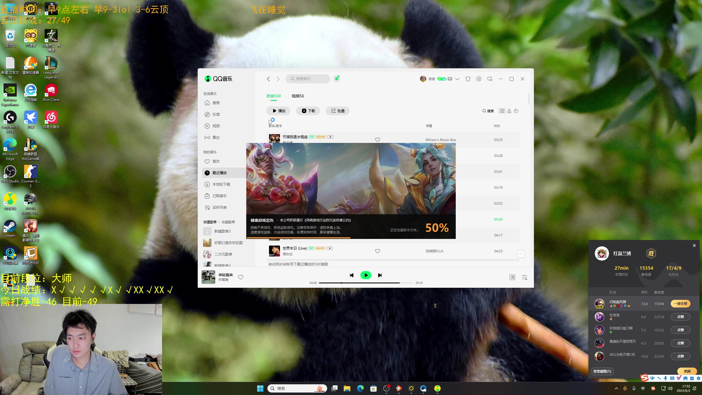This screenshot has width=702, height=395.
Task: Open the League of Legends desktop icon
Action: (x=51, y=67)
